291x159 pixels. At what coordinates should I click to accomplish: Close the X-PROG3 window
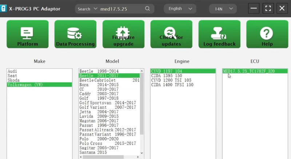(x=282, y=8)
